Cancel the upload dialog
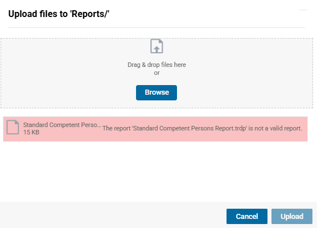Screen dimensions: 317x228 click(247, 216)
